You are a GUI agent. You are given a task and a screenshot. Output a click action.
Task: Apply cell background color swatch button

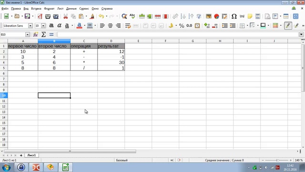click(90, 25)
